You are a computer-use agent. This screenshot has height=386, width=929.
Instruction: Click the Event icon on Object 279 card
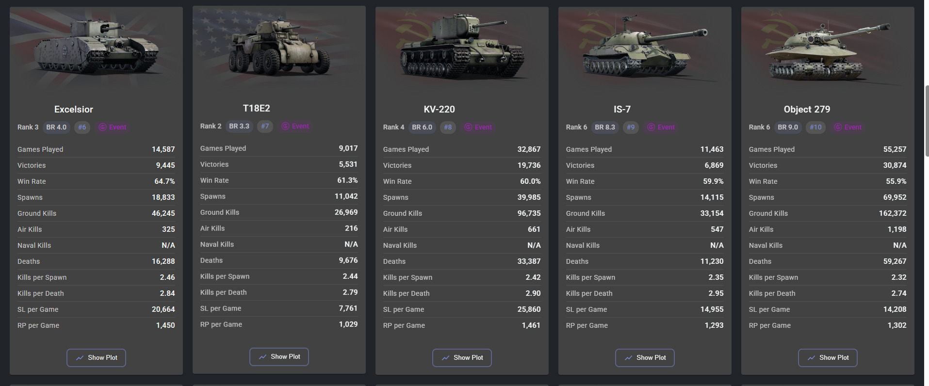coord(838,127)
